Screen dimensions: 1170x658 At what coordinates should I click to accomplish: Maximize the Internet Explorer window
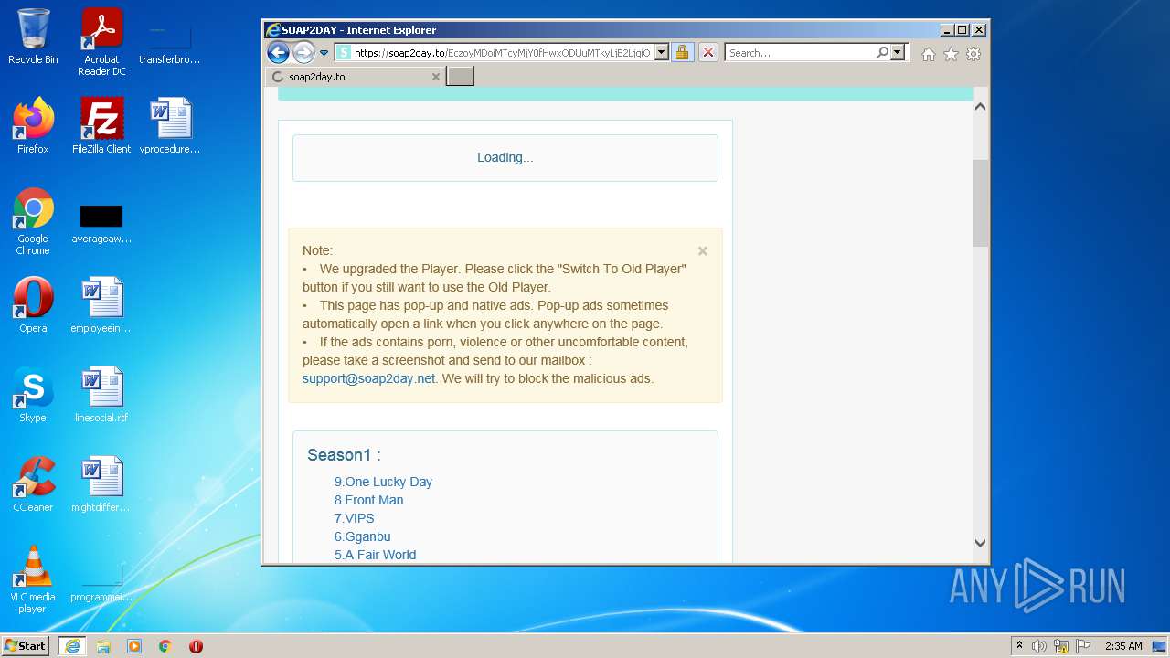click(962, 29)
